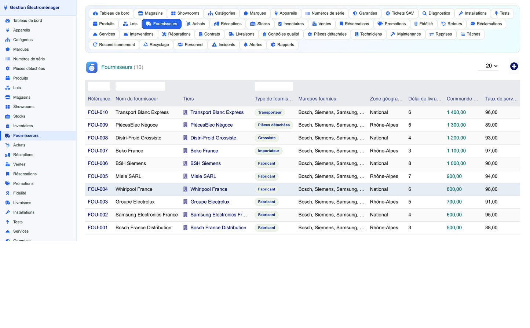Open the Maintenance tab
This screenshot has width=530, height=328.
pyautogui.click(x=406, y=34)
